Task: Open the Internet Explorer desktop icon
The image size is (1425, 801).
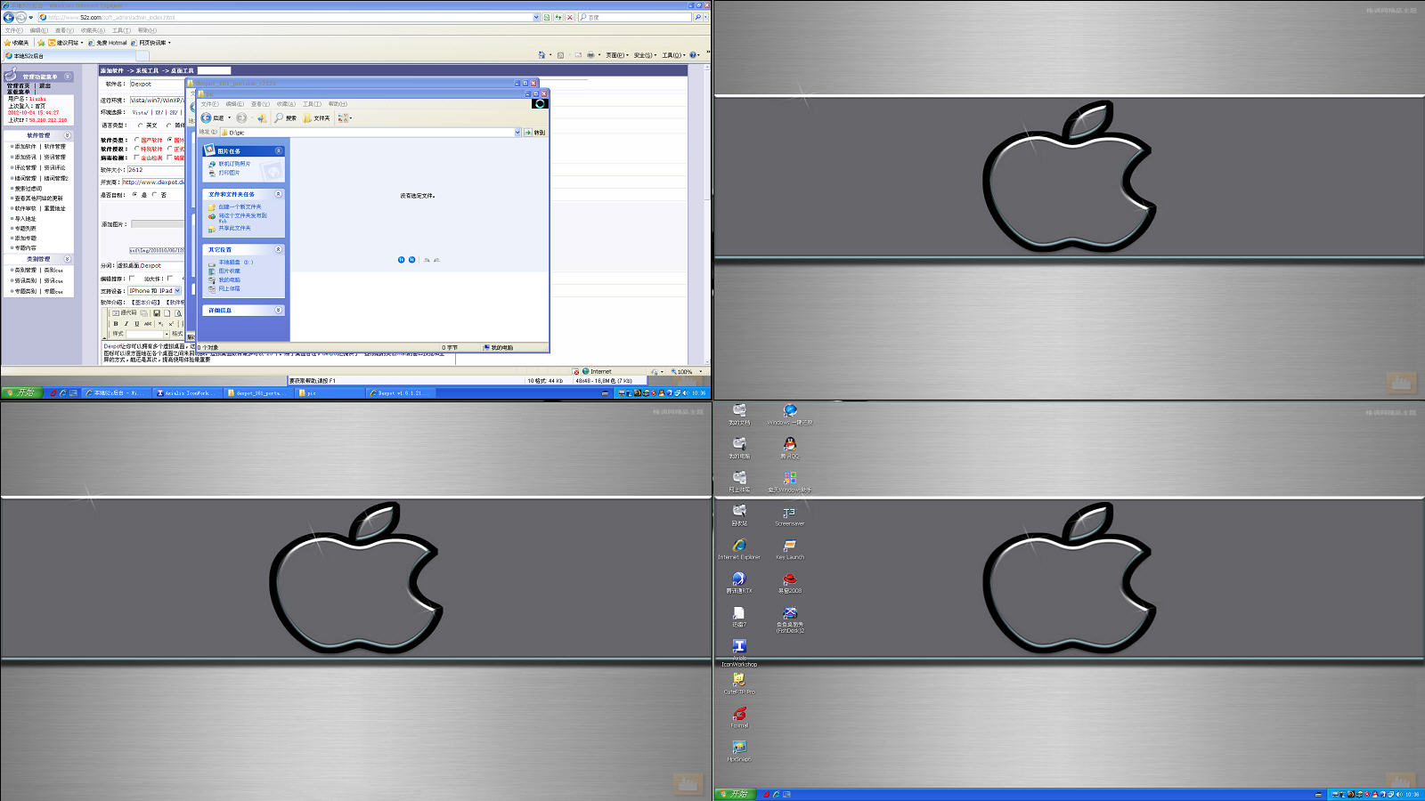Action: [739, 548]
